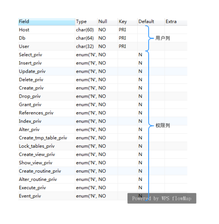Click enum type cell in Select_priv row

[86, 55]
